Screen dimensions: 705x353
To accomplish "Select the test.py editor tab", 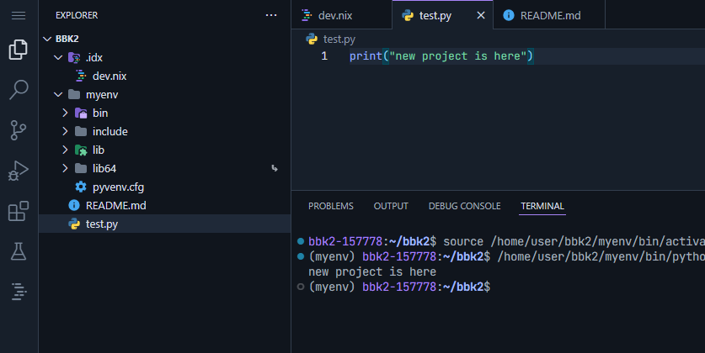I will [443, 15].
